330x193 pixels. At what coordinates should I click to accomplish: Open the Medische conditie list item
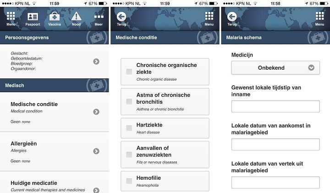click(x=54, y=112)
